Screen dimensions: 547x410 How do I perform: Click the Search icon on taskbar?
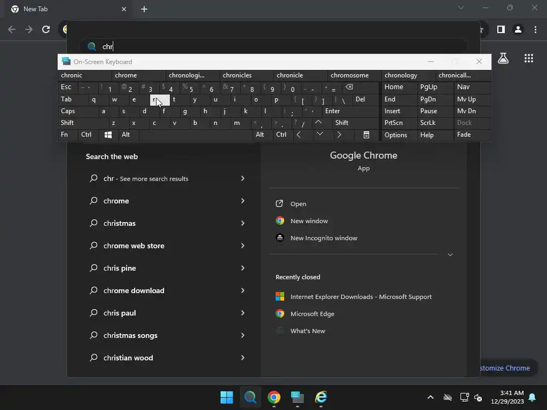click(250, 397)
